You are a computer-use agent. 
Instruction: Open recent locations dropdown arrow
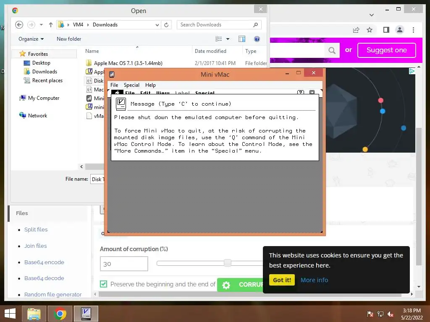pyautogui.click(x=41, y=25)
